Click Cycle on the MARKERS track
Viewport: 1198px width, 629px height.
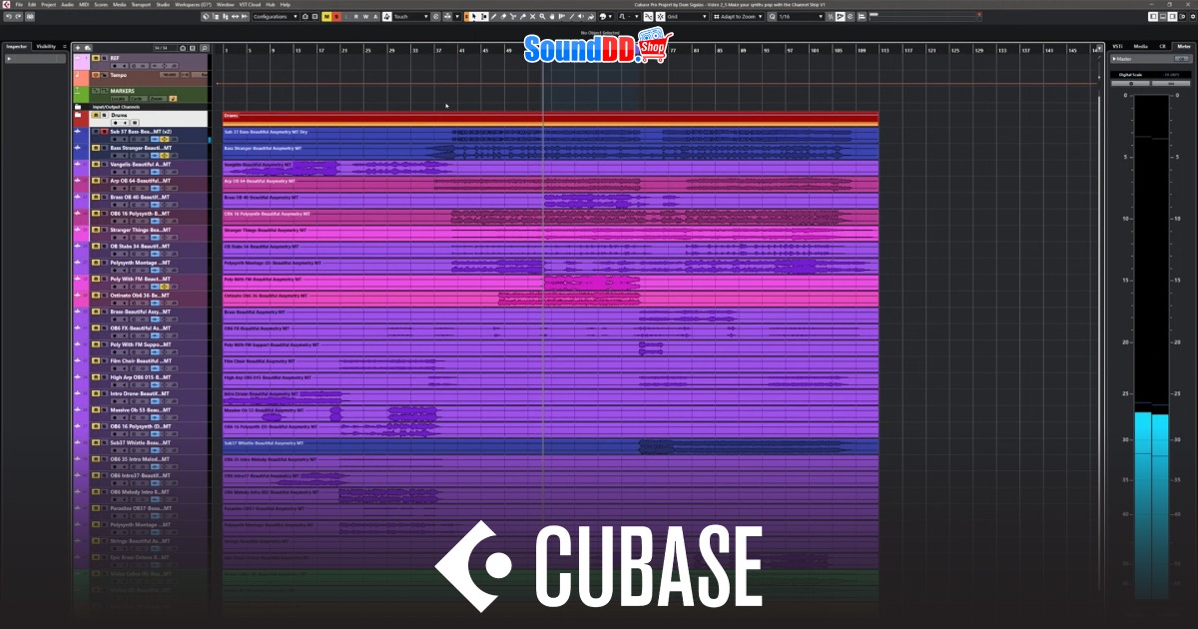139,99
